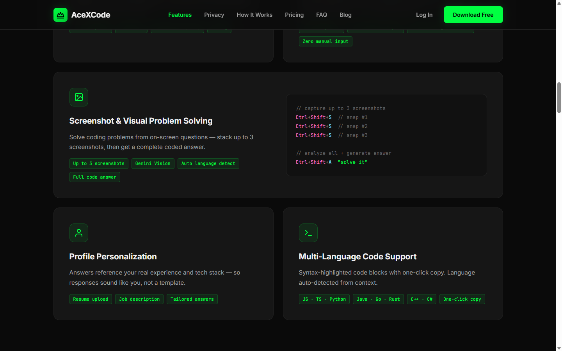The width and height of the screenshot is (562, 351).
Task: Click the One-click copy tag
Action: pyautogui.click(x=462, y=299)
